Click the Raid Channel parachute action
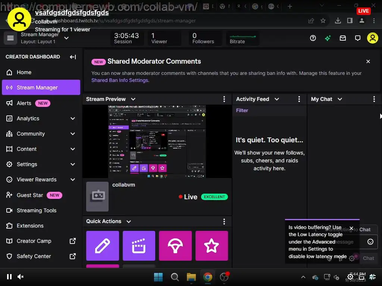Viewport: 382px width, 286px height. [x=175, y=246]
